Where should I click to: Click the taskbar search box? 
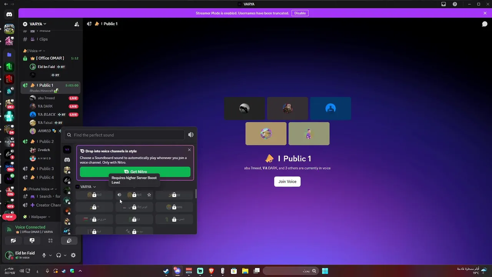click(291, 271)
